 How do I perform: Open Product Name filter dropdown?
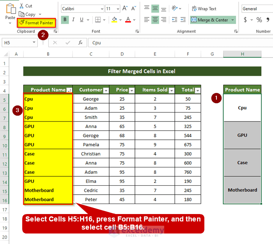pos(69,90)
